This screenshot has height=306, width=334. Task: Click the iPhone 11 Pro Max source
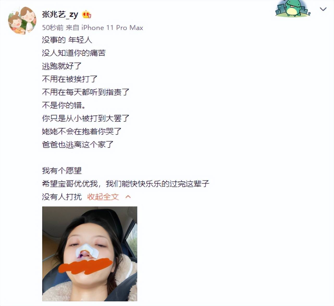(112, 28)
